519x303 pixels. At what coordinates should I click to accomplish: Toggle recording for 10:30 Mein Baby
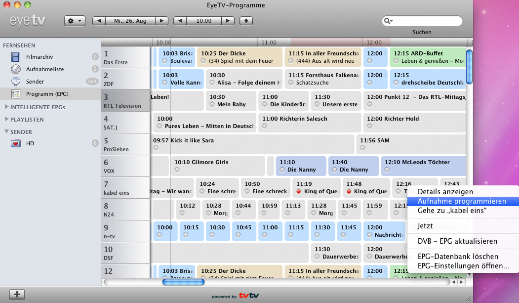[x=212, y=105]
